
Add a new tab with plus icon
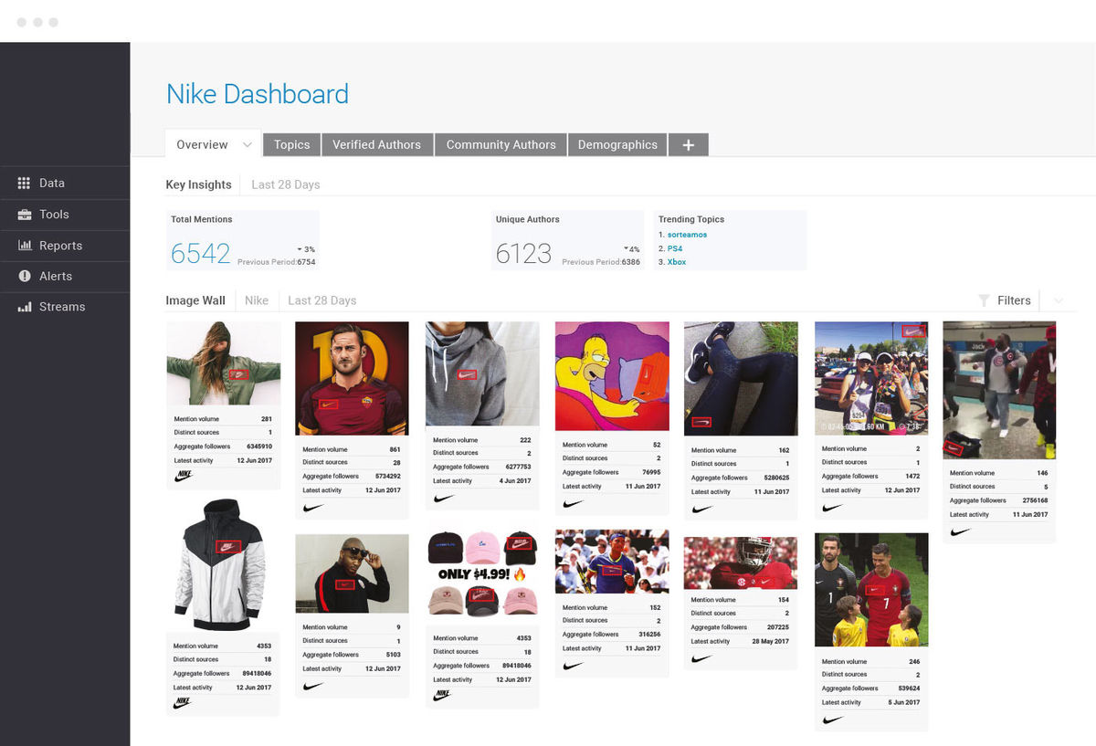point(689,145)
